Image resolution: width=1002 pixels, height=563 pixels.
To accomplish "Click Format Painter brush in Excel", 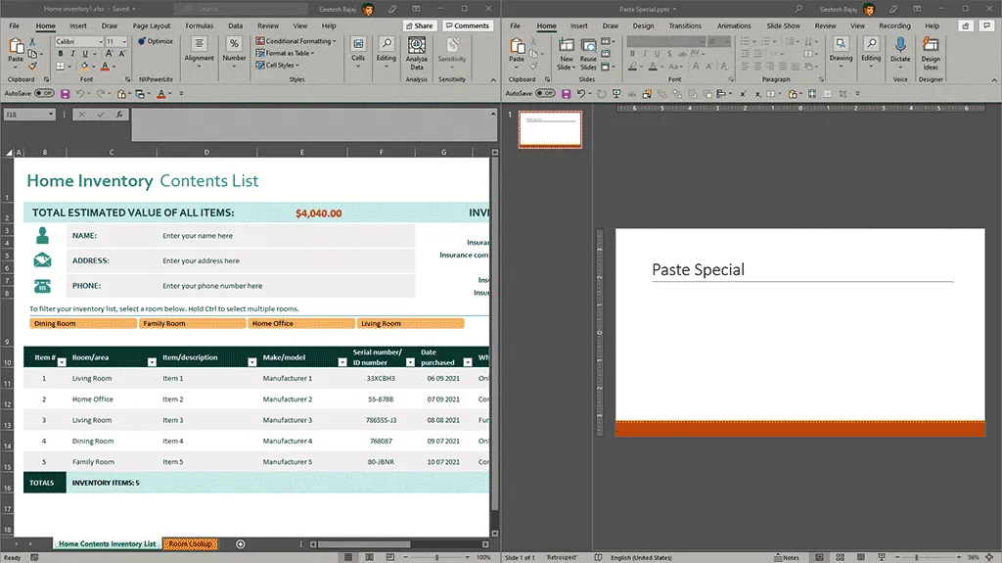I will [32, 66].
